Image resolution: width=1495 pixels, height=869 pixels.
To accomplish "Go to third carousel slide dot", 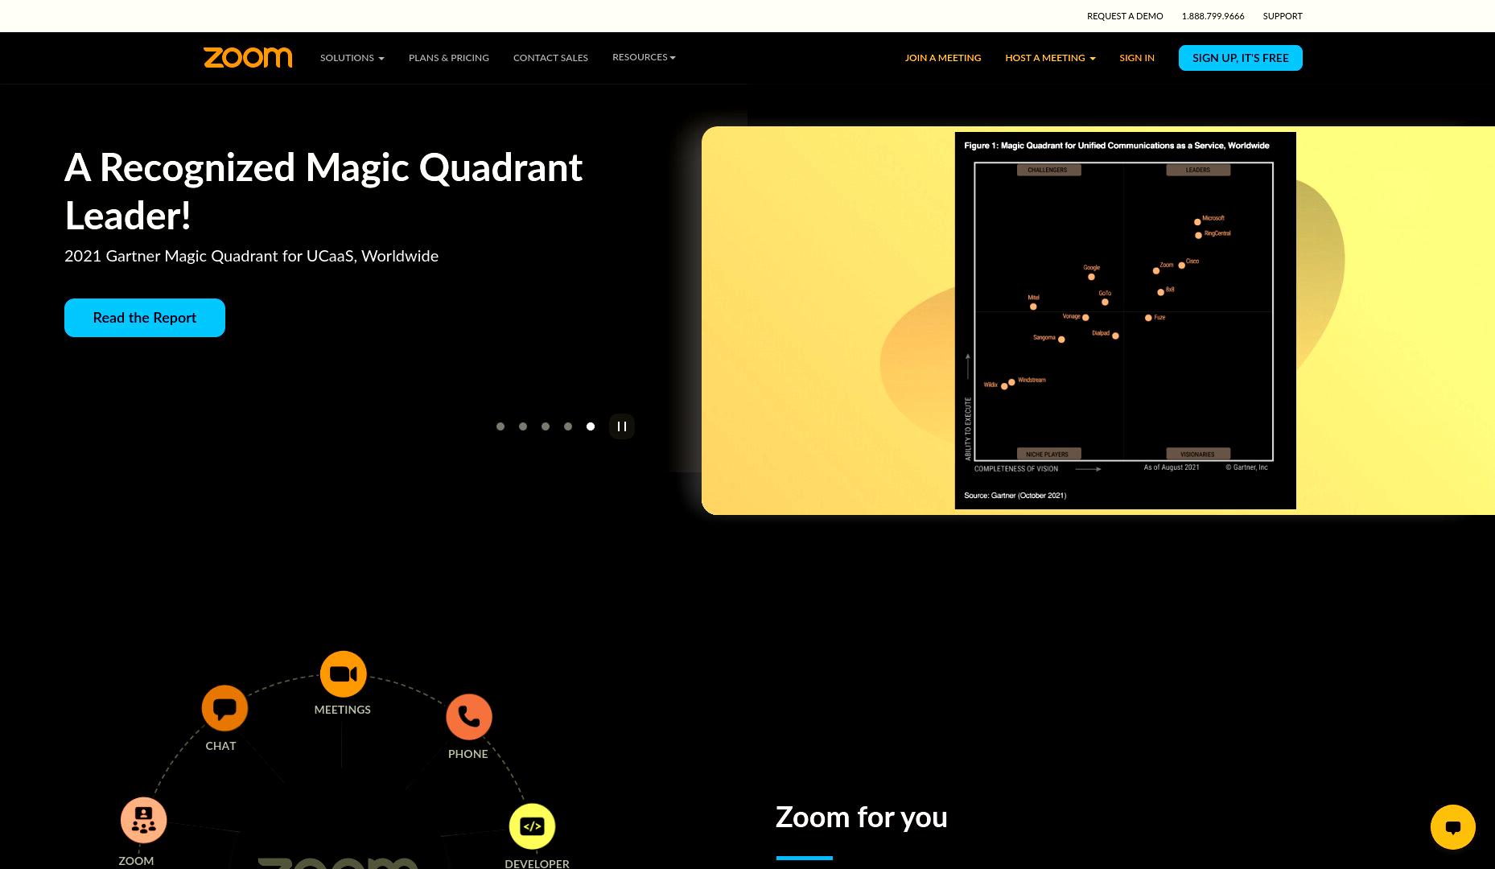I will click(x=546, y=426).
